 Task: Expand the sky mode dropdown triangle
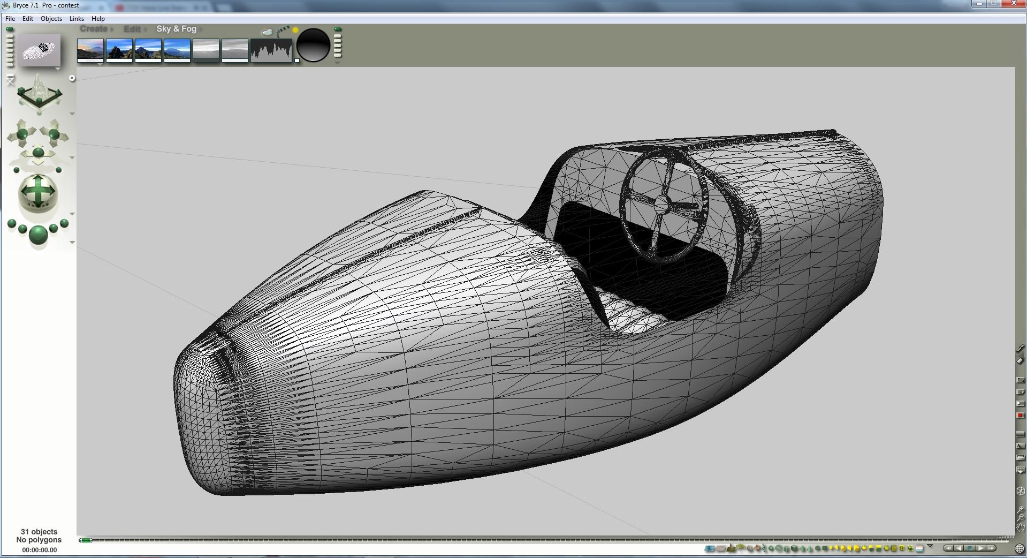[100, 64]
